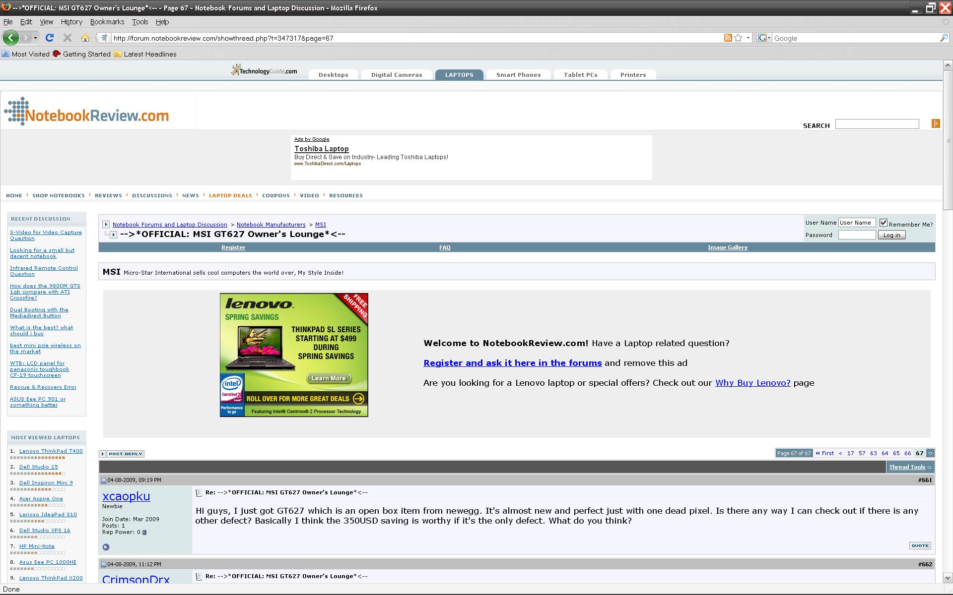
Task: Reload the page with refresh icon
Action: tap(50, 38)
